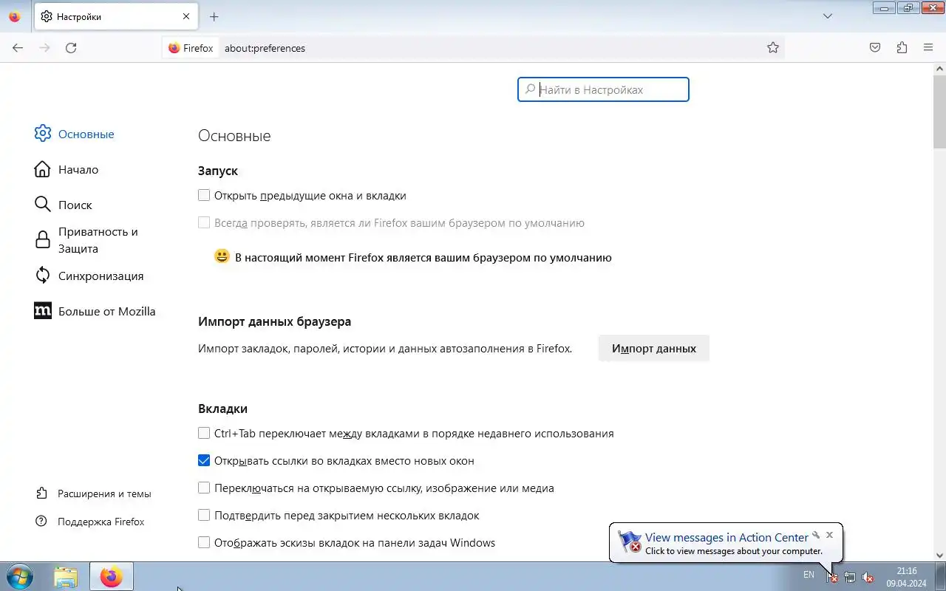Click the home icon beside Начало
Image resolution: width=946 pixels, height=591 pixels.
pyautogui.click(x=43, y=169)
